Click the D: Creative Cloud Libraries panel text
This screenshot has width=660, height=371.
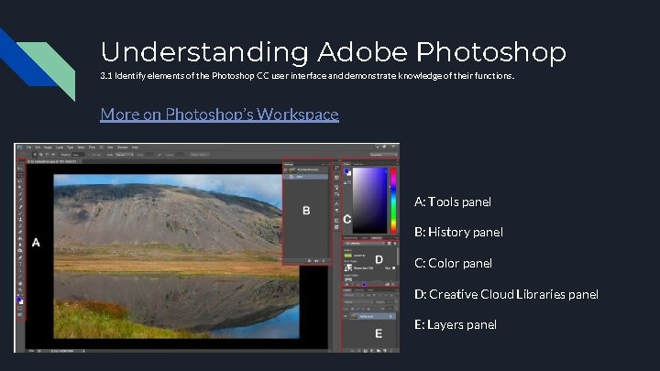[x=506, y=294]
